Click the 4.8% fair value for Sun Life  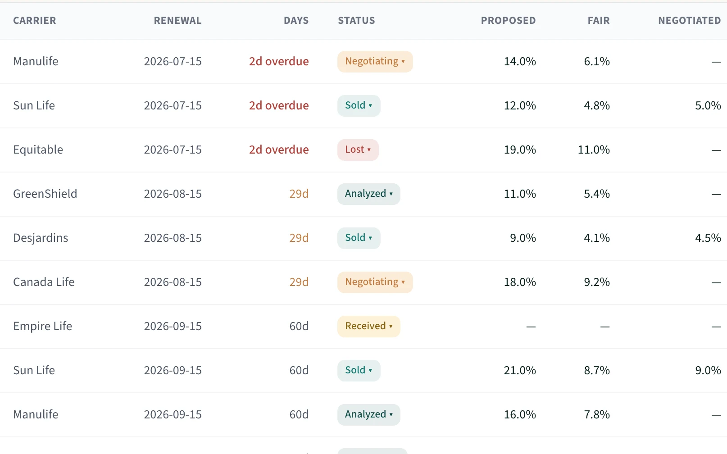pyautogui.click(x=597, y=106)
